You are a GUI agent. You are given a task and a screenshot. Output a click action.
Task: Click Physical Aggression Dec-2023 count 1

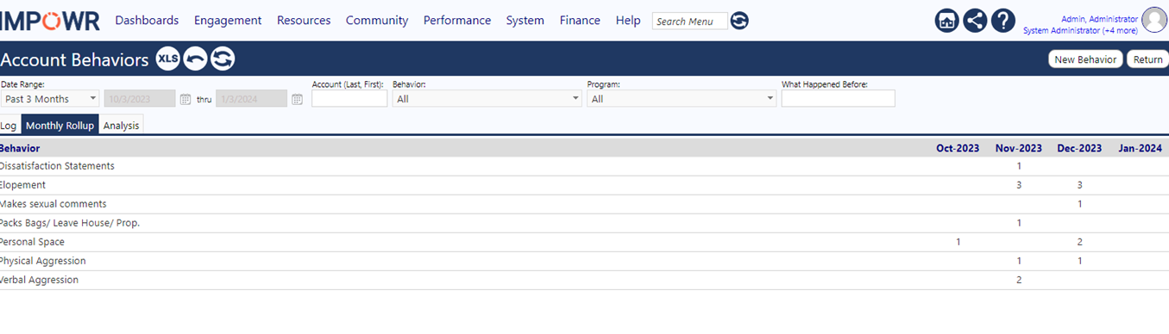[x=1079, y=261]
